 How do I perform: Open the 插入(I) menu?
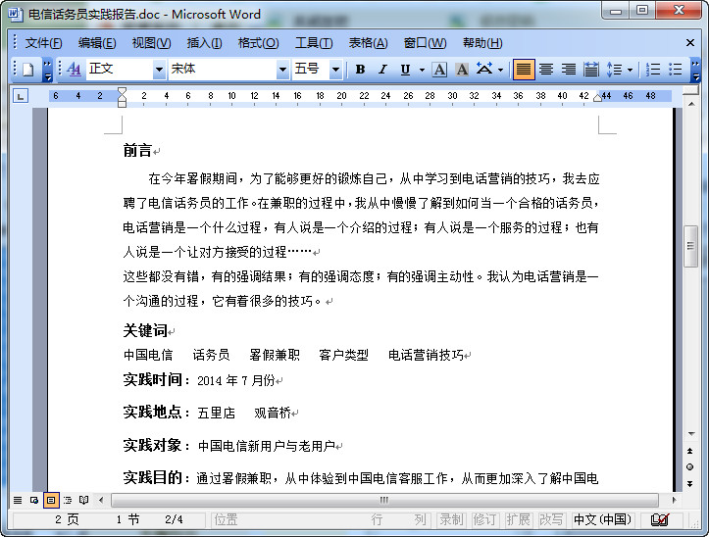click(204, 43)
